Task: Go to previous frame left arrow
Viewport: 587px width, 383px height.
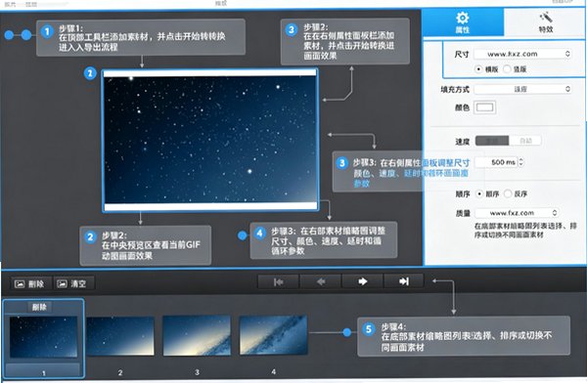Action: 321,281
